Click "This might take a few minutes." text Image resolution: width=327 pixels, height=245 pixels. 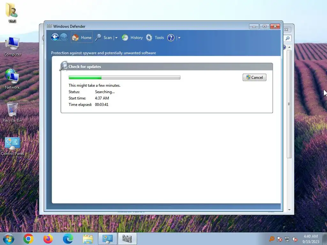pyautogui.click(x=95, y=85)
